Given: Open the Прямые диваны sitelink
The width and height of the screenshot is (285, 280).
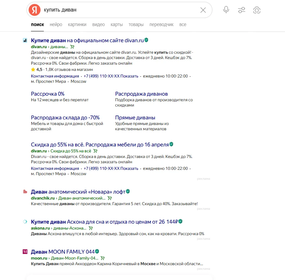Looking at the screenshot, I should (135, 117).
